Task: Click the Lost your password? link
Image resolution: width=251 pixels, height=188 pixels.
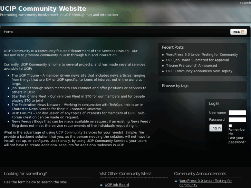Action: (237, 140)
